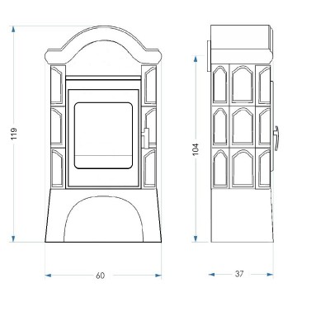Click the 60 width dimension label
The width and height of the screenshot is (330, 330).
coord(101,276)
